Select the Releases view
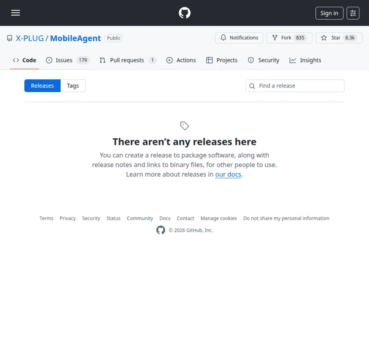 [x=42, y=86]
